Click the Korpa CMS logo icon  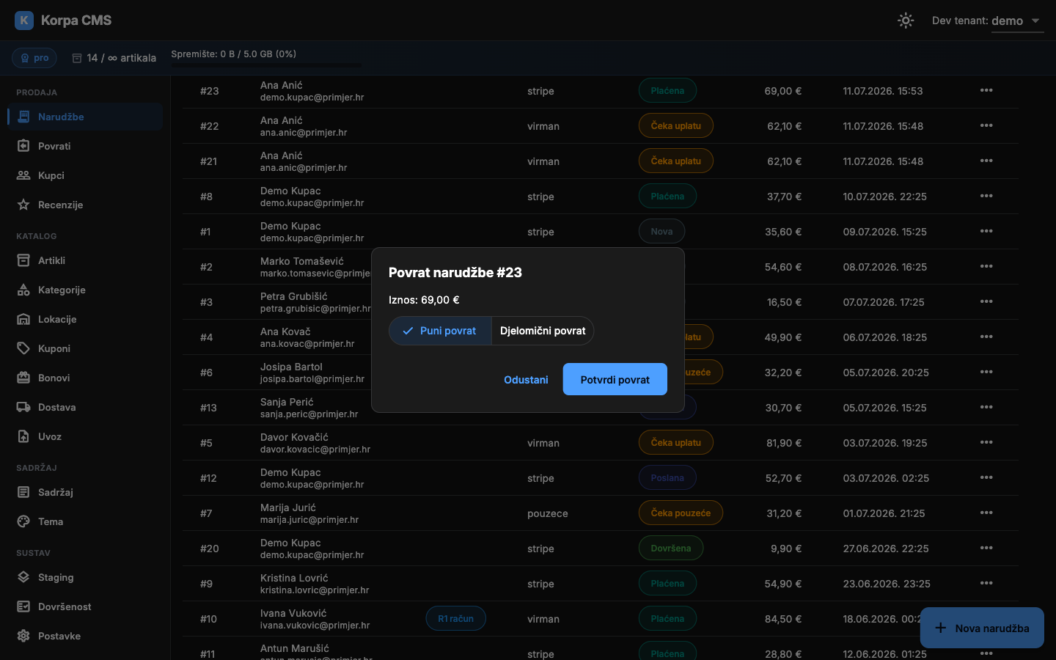pyautogui.click(x=24, y=21)
